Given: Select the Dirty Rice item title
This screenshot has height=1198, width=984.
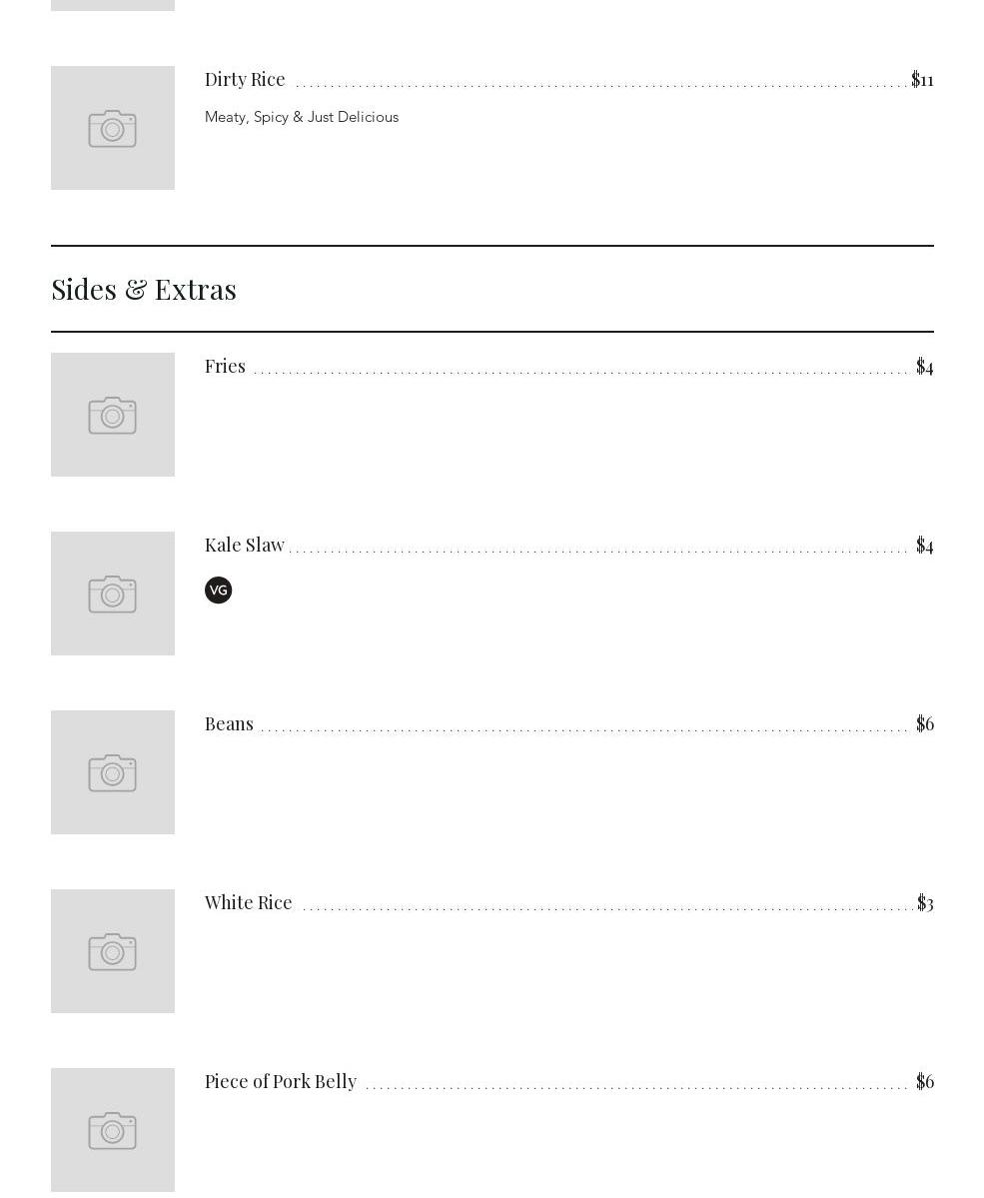Looking at the screenshot, I should click(x=245, y=79).
